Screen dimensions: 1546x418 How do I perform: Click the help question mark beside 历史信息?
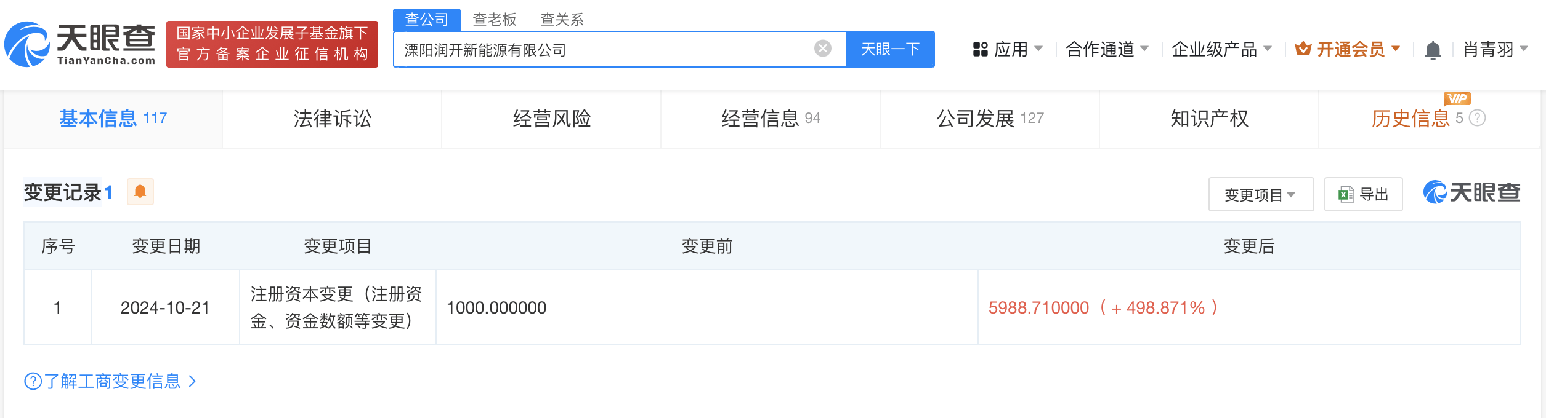(1478, 118)
